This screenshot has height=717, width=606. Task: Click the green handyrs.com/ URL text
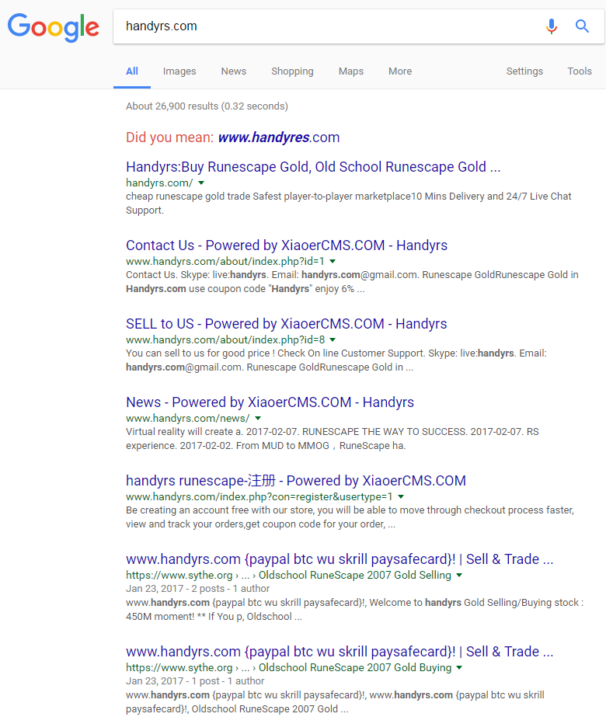(x=159, y=183)
